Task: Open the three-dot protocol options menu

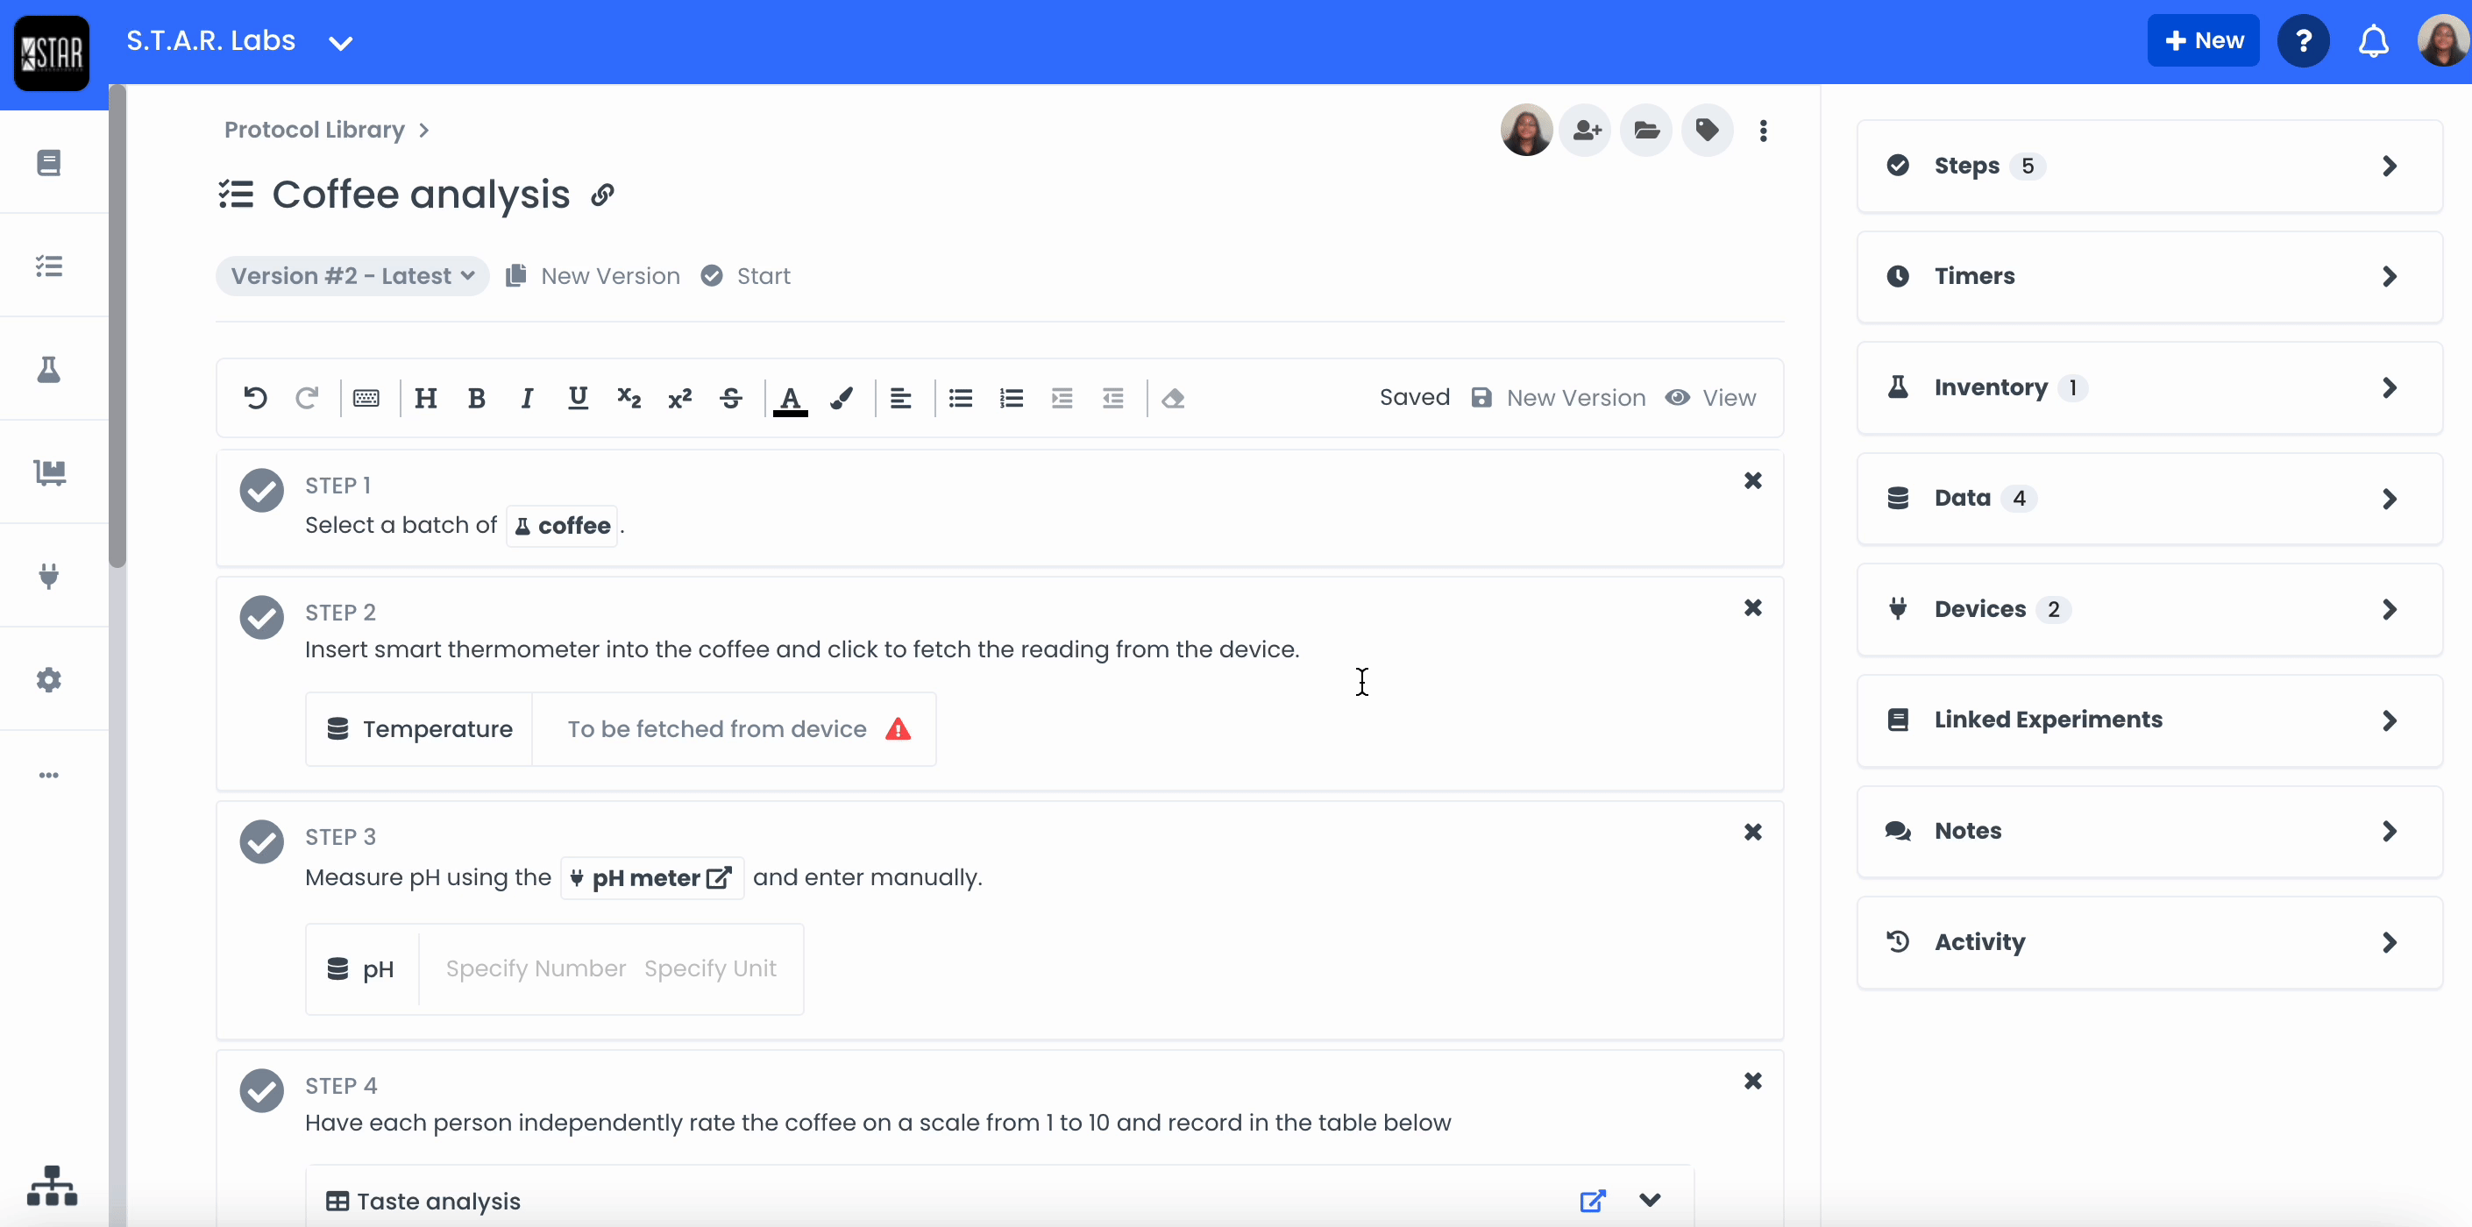Action: click(x=1765, y=131)
